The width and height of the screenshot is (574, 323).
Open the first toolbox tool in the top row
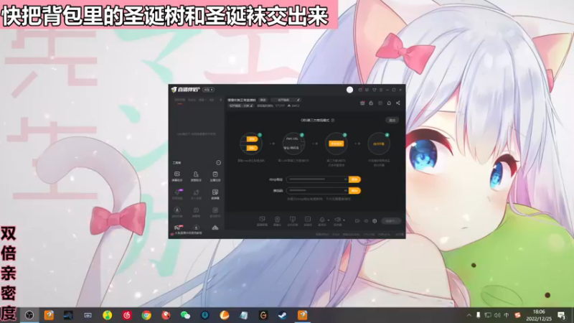pos(177,176)
